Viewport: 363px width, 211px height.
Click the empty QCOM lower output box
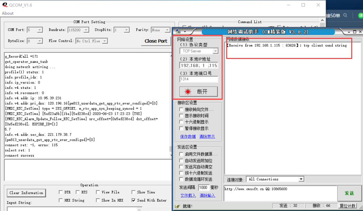(x=87, y=170)
